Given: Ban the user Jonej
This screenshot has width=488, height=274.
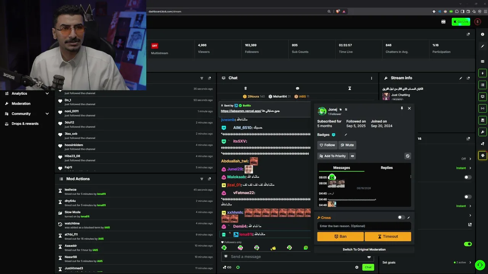Looking at the screenshot, I should pyautogui.click(x=340, y=236).
